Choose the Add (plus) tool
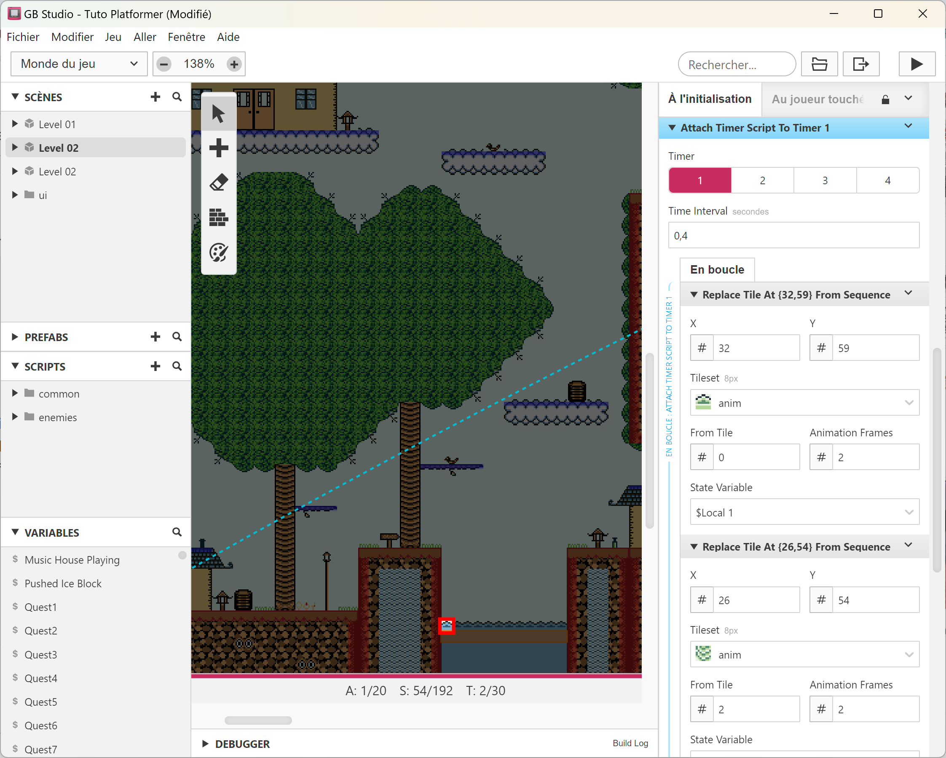The image size is (946, 758). pos(218,148)
